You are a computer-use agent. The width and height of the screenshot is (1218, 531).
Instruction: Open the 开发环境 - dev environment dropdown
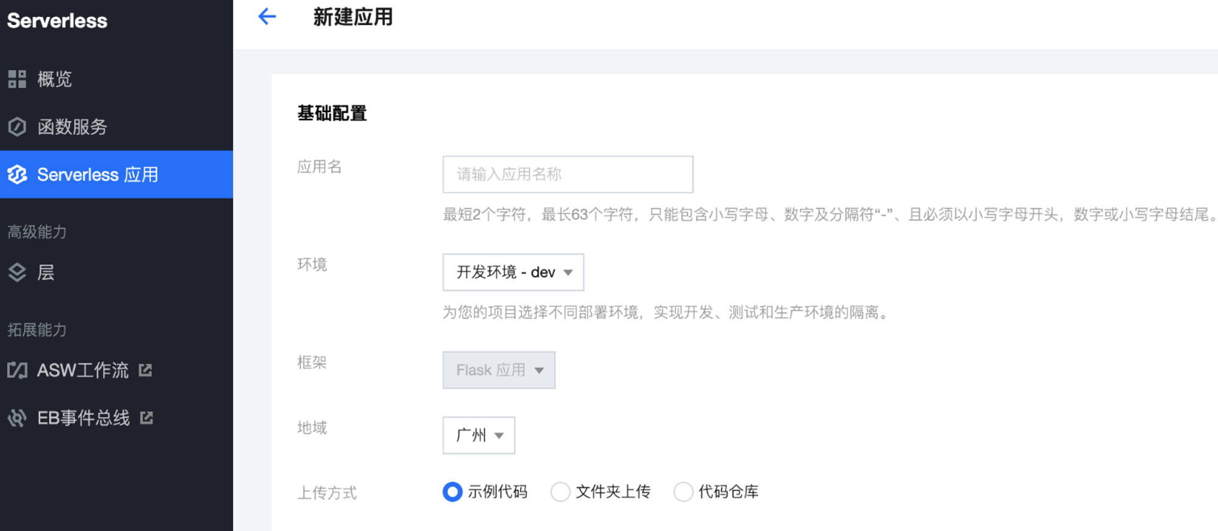[513, 272]
